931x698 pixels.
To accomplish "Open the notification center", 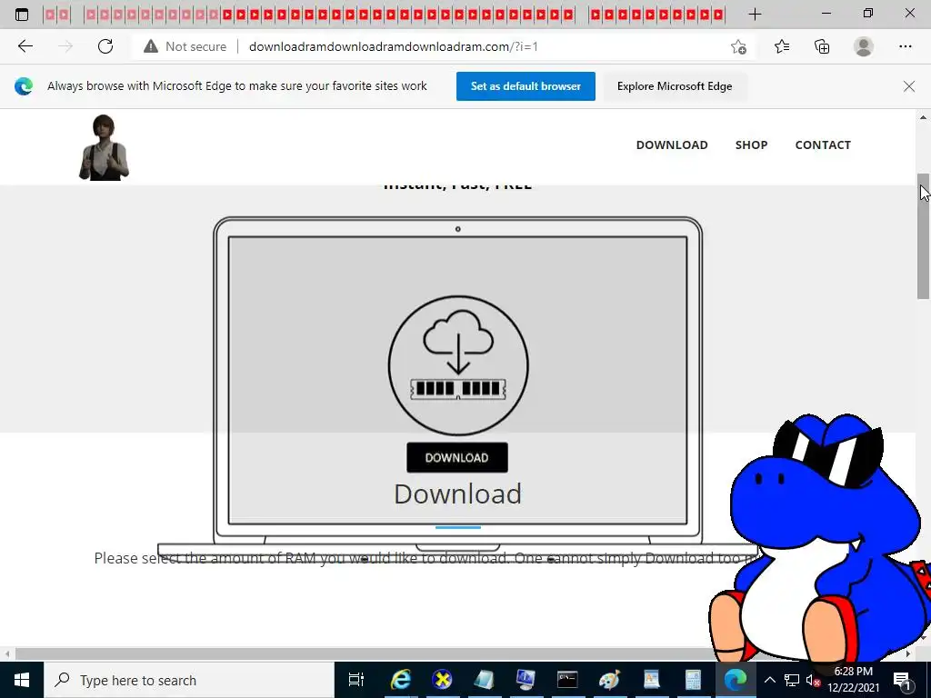I will point(902,680).
